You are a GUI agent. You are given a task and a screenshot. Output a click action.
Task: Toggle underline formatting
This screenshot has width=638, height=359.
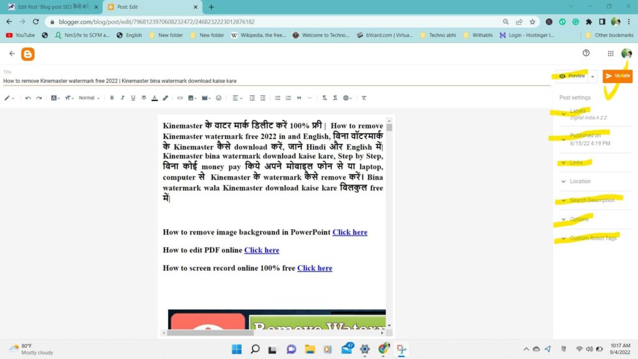(133, 98)
